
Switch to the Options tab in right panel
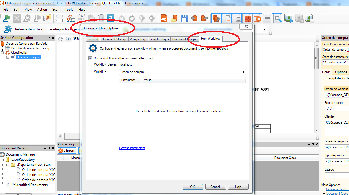(341, 72)
